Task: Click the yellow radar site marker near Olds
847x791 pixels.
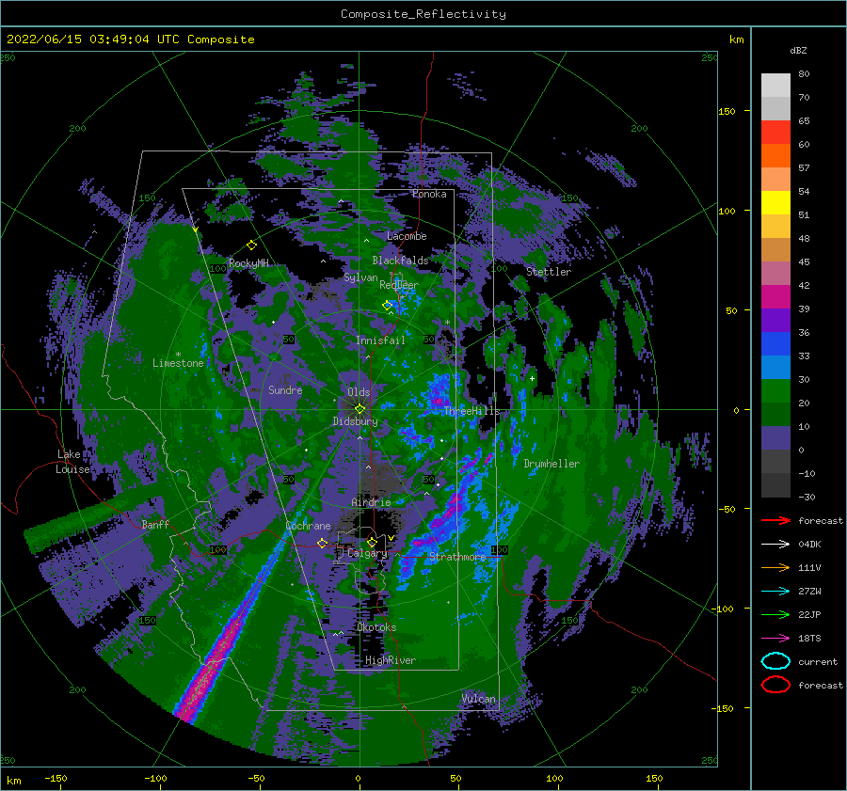Action: point(360,409)
